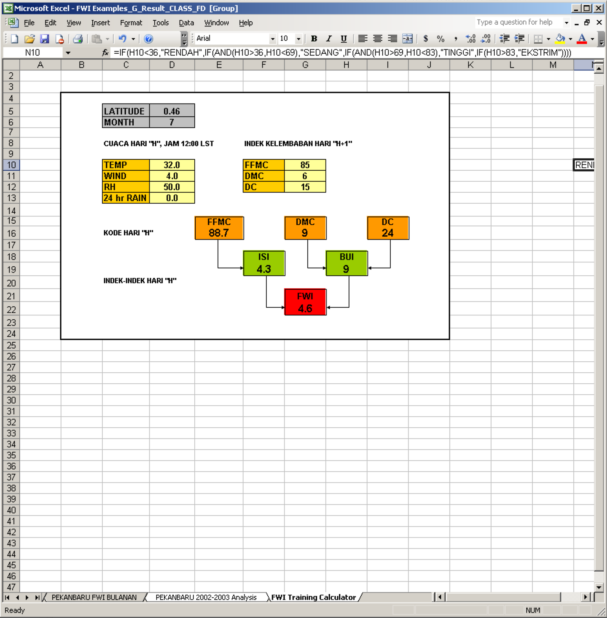
Task: Open a file with the folder icon
Action: (x=29, y=39)
